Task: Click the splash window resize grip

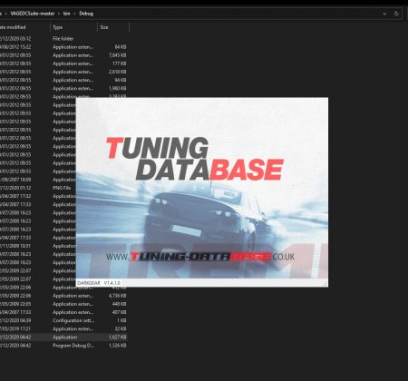Action: click(x=325, y=284)
